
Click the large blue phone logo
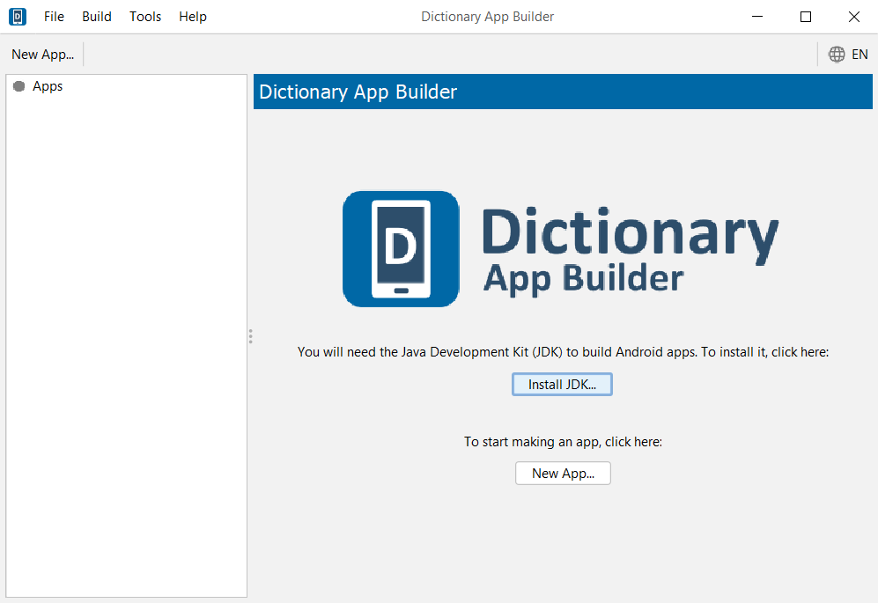point(401,249)
